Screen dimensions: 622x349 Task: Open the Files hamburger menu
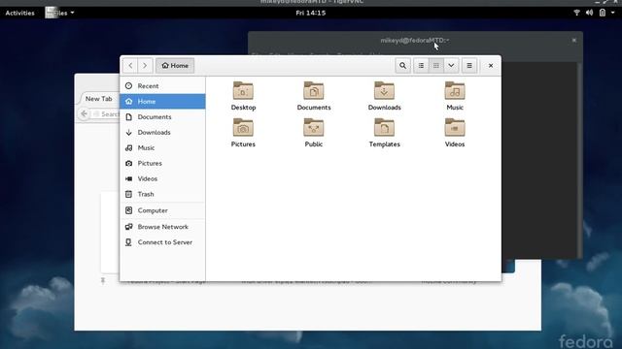pyautogui.click(x=469, y=66)
